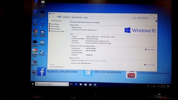Click the 4.00 GB installed memory value
Image resolution: width=178 pixels, height=100 pixels.
(92, 39)
